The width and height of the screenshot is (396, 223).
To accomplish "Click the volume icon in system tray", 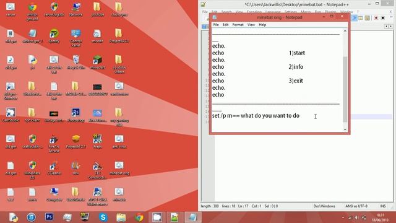I will click(356, 217).
